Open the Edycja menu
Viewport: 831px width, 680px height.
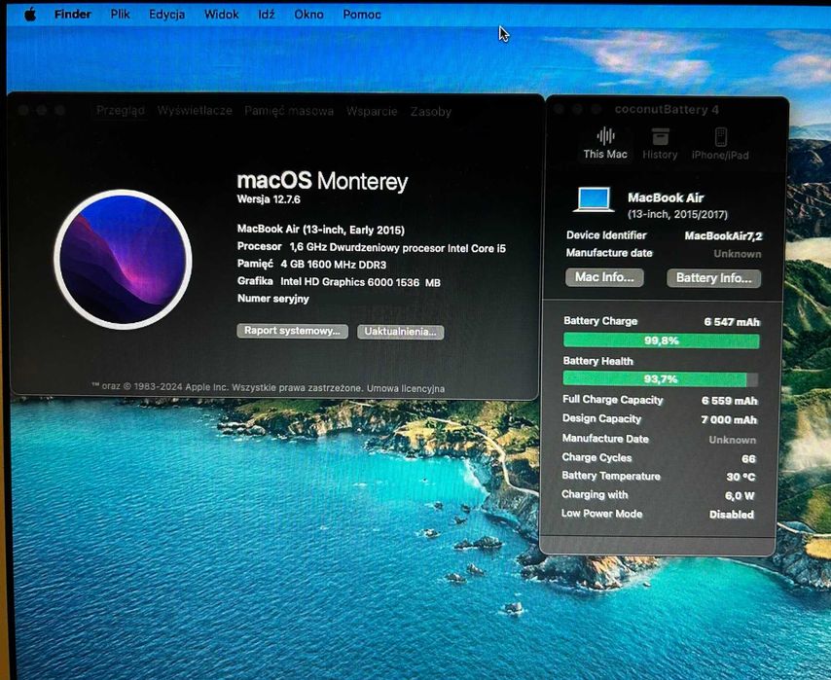click(x=167, y=15)
